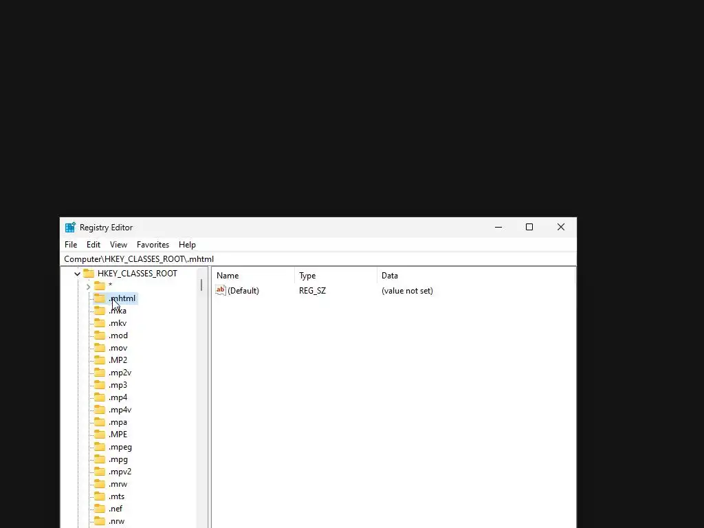Click the .mts key folder icon
Image resolution: width=704 pixels, height=528 pixels.
tap(100, 496)
